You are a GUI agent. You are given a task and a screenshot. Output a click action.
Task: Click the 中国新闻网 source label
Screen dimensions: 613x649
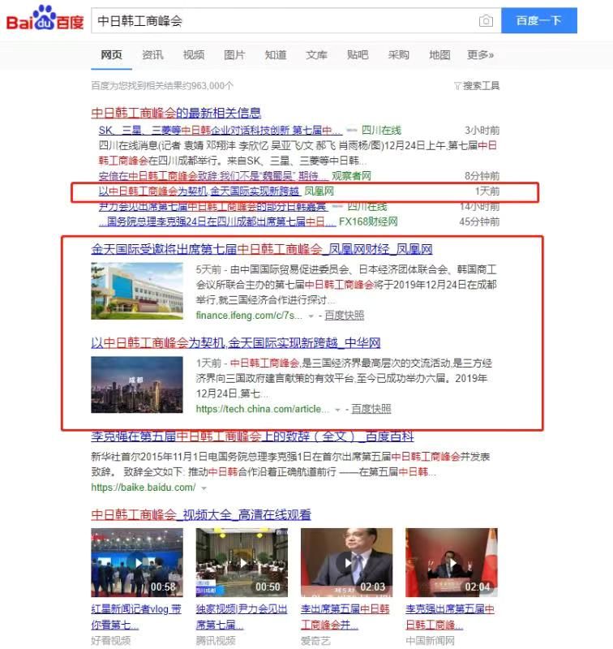point(431,641)
